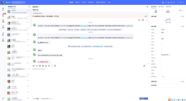Copy QQ number 3660808496
186x101 pixels.
(x=169, y=55)
